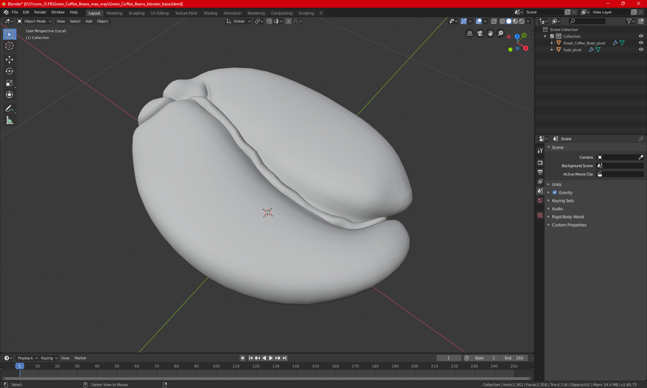
Task: Hide the Roast_Coffee_Bean_pivot object
Action: [641, 43]
